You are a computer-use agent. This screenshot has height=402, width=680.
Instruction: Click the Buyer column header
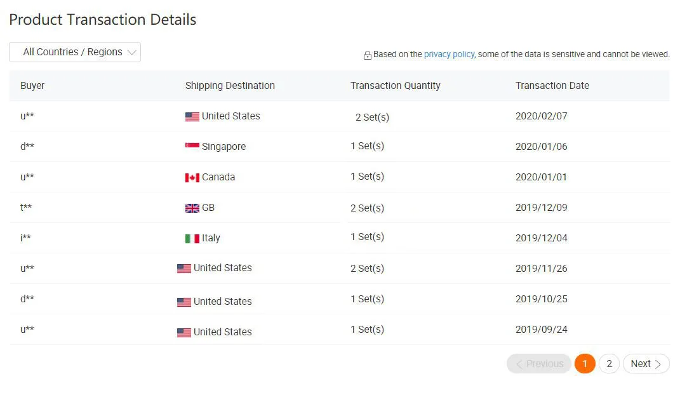(x=32, y=86)
